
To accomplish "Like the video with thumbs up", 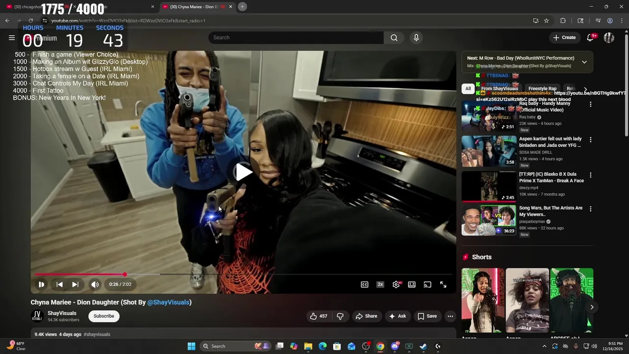I will tap(318, 316).
